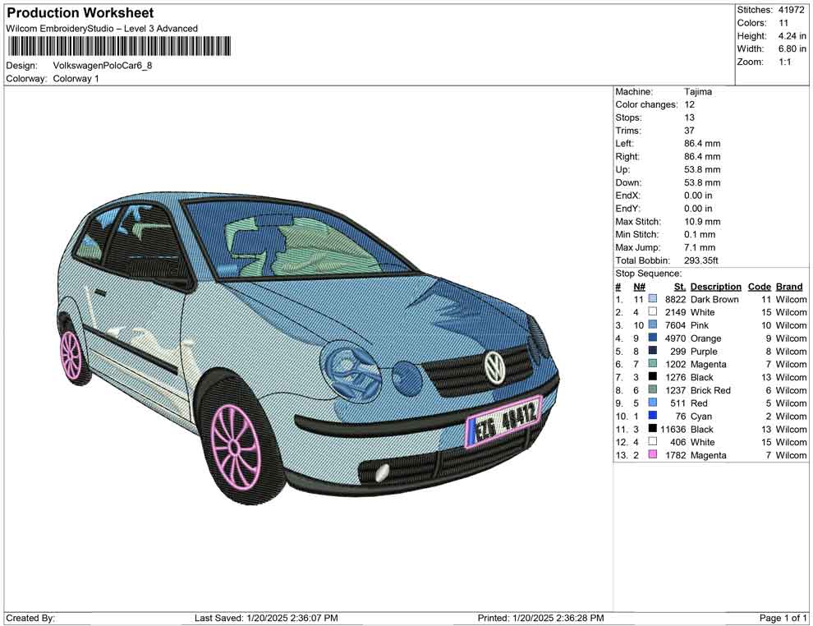Select the Red color swatch in stop 9

tap(651, 403)
